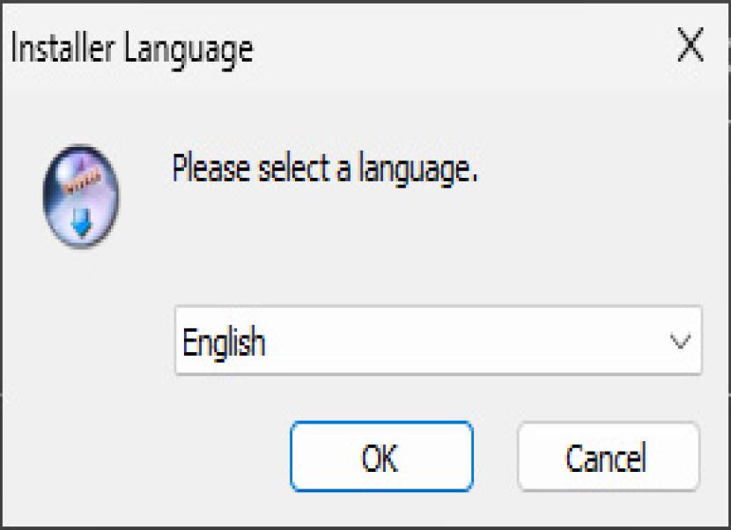Click the chevron beside English
This screenshot has width=731, height=530.
[x=680, y=342]
